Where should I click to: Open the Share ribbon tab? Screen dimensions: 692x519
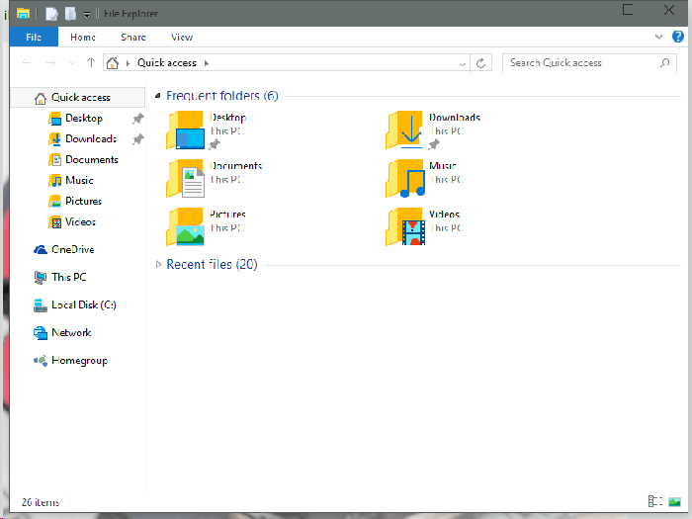[x=133, y=38]
